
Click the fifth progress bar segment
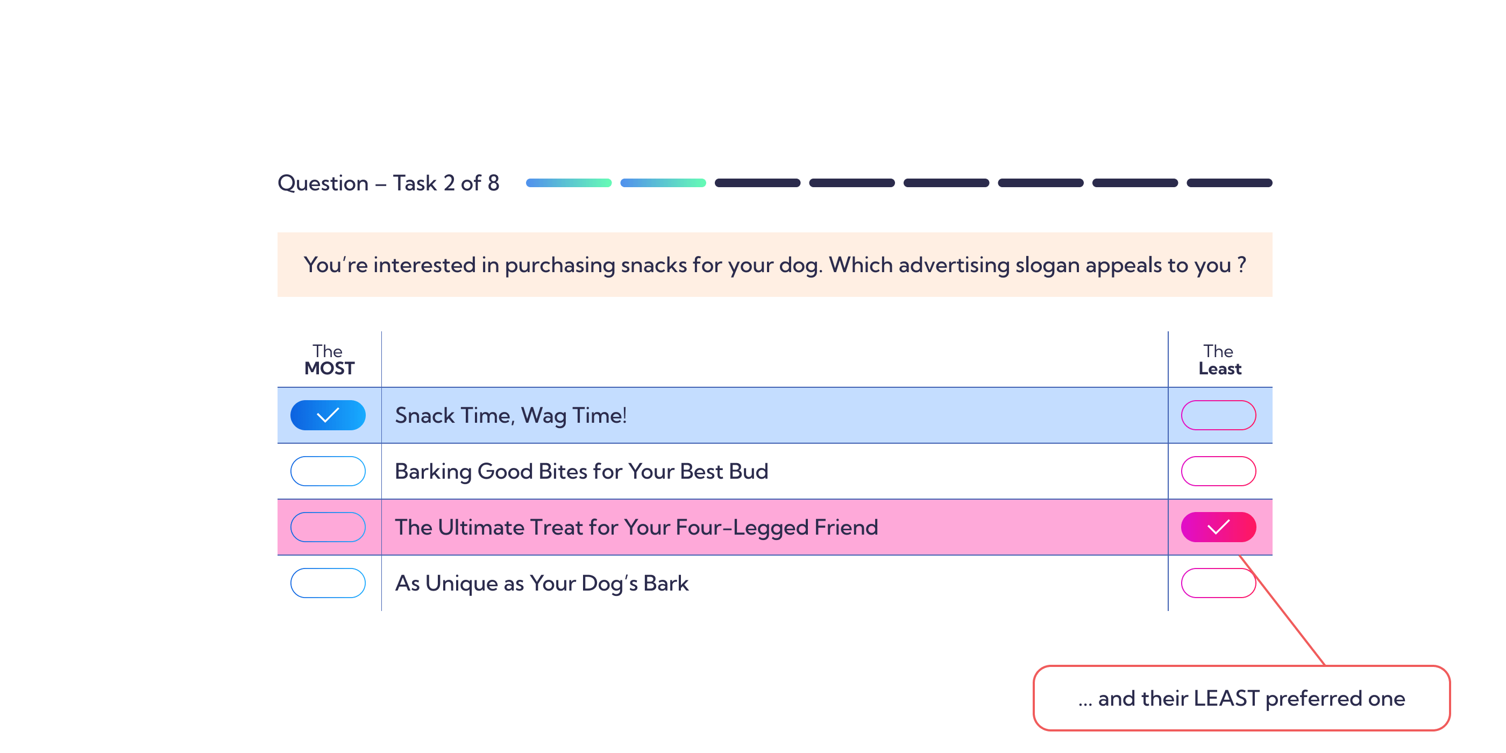tap(946, 183)
